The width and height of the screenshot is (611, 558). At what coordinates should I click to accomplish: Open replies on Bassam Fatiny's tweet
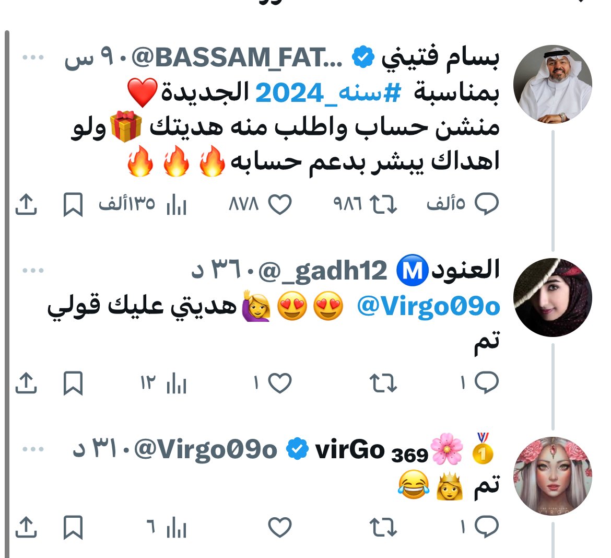[x=486, y=204]
